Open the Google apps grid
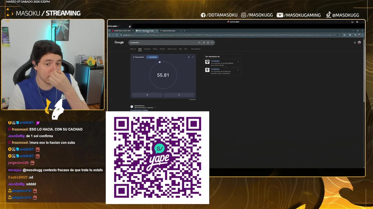Viewport: 373px width, 209px height. point(355,42)
